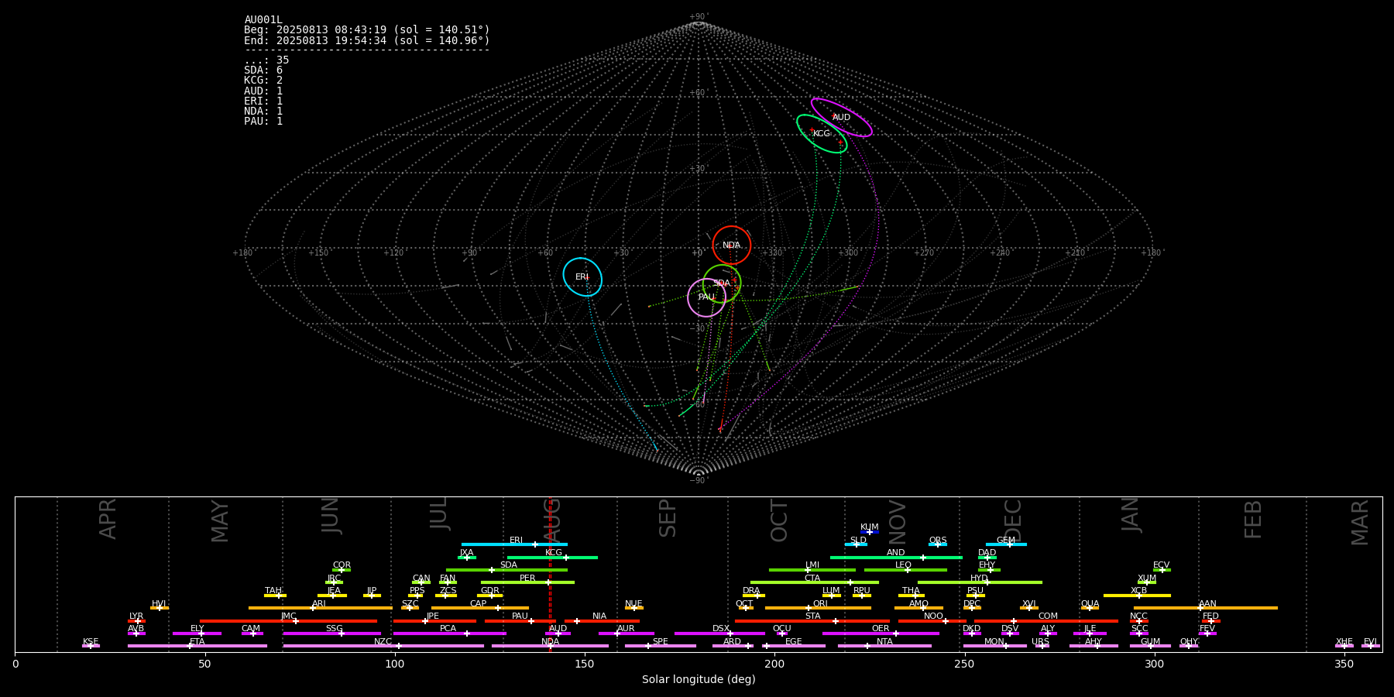Select the ECV shower label in the timeline
1394x697 pixels.
pos(1161,565)
